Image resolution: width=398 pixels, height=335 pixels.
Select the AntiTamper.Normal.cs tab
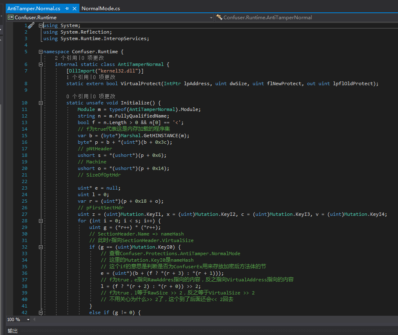click(x=34, y=8)
